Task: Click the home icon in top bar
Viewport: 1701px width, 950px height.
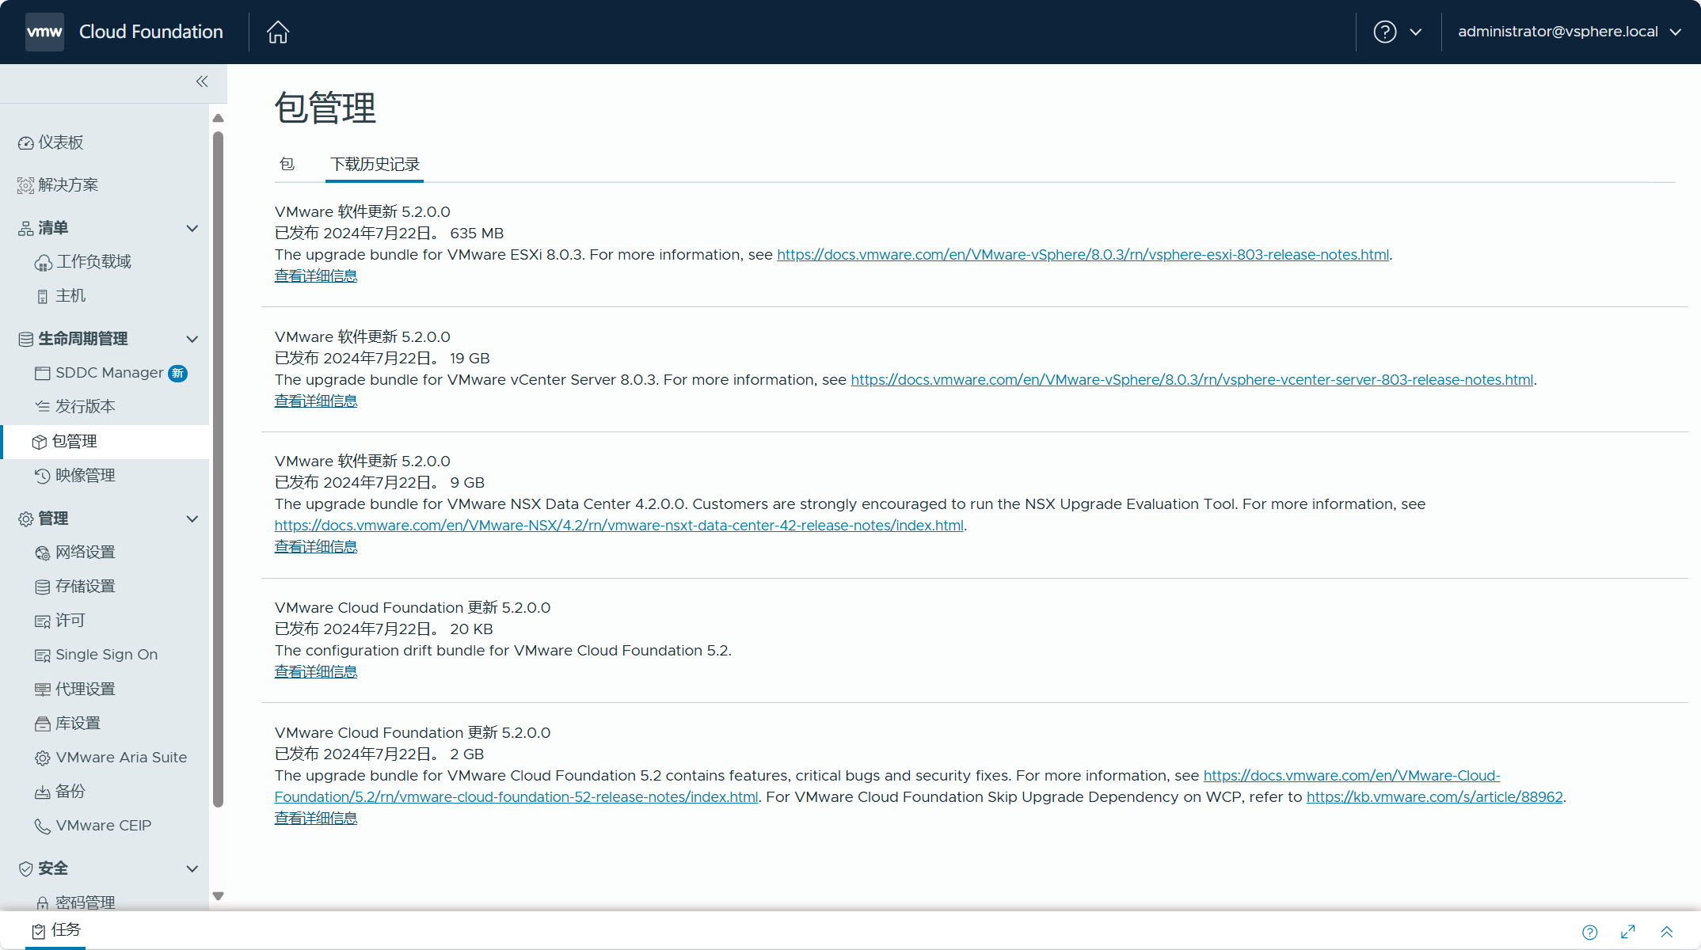Action: pyautogui.click(x=277, y=32)
